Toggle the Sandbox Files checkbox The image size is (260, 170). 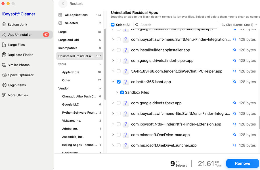122,92
